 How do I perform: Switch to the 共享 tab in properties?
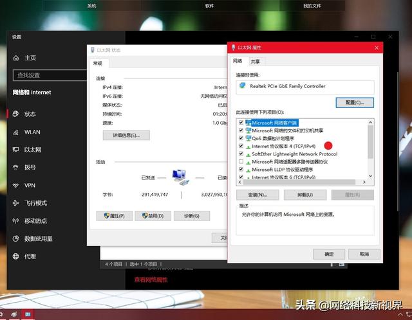tap(255, 62)
